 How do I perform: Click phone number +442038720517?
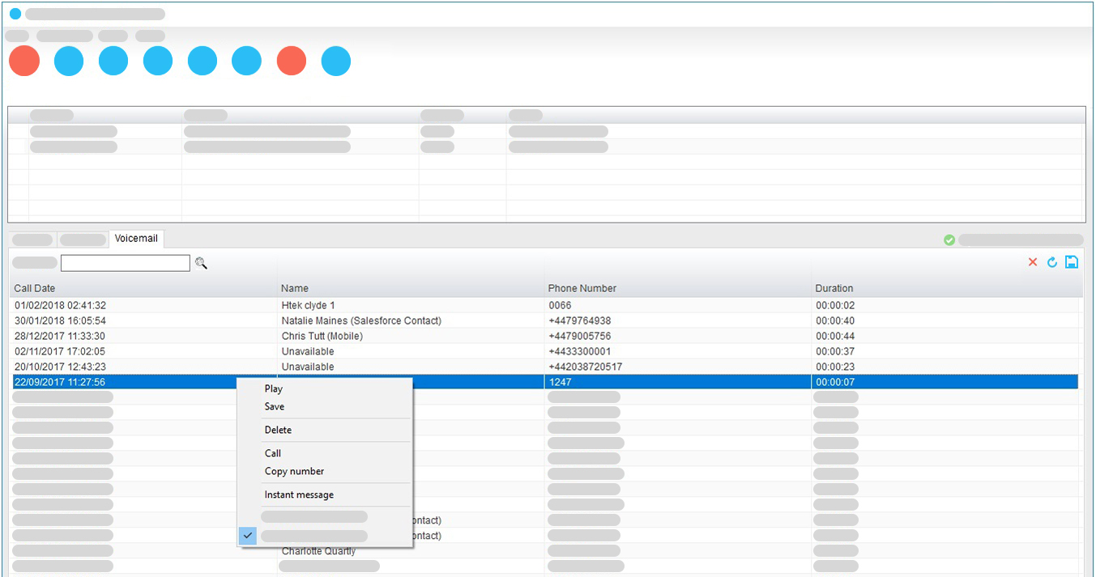[x=586, y=367]
